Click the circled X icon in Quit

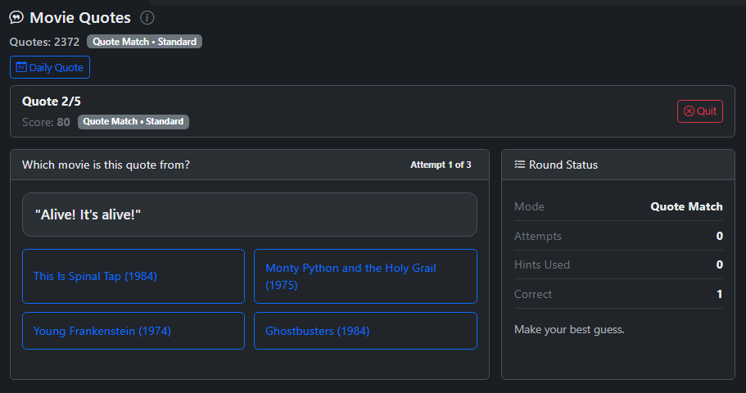click(689, 111)
